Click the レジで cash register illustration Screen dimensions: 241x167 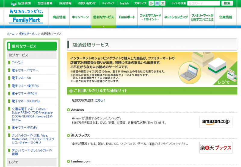(232, 76)
